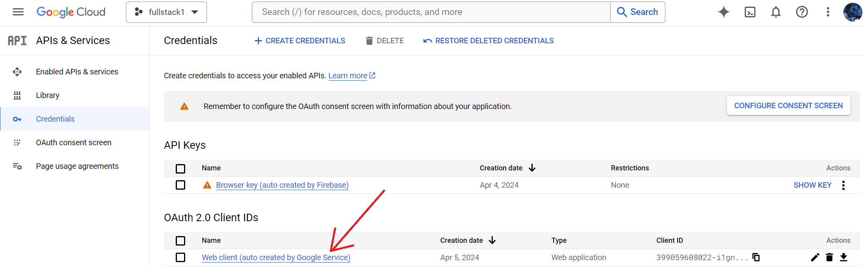Activate Cloud Shell terminal icon
Screen dimensions: 864x268
(750, 12)
